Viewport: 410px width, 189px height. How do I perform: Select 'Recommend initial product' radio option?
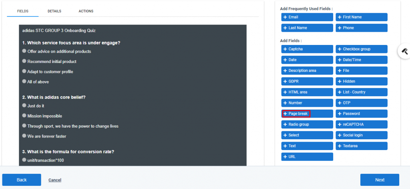tap(24, 61)
